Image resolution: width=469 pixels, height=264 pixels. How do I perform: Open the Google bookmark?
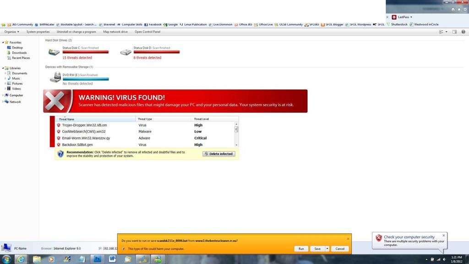click(170, 25)
